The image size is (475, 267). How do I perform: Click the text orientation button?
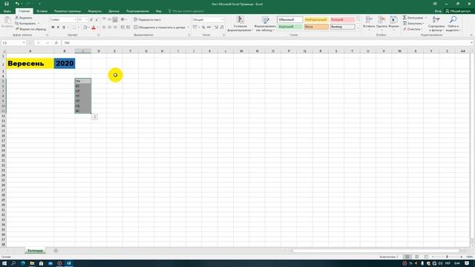(x=122, y=20)
